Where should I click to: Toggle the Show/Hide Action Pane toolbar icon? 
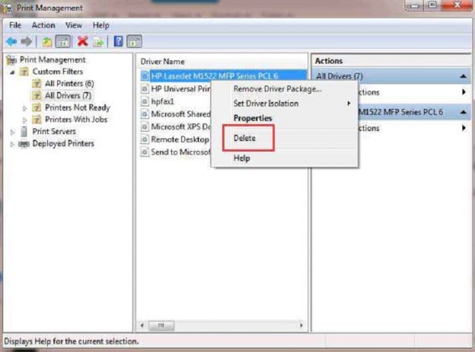[x=134, y=42]
